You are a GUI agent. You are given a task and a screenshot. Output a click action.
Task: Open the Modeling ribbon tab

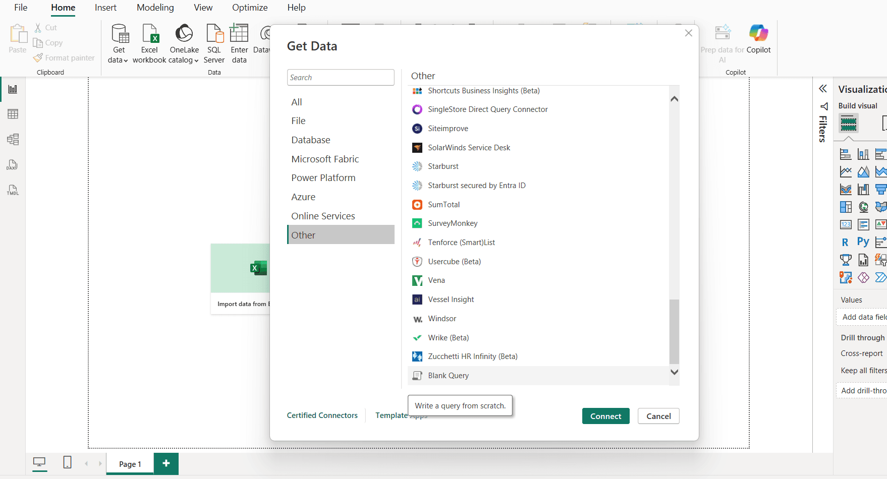(155, 8)
